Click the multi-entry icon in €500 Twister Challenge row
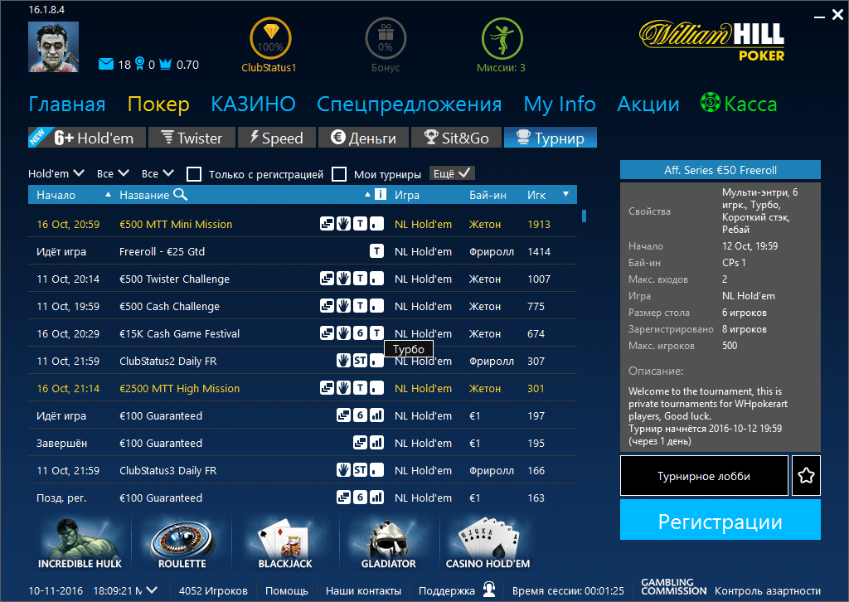 click(x=327, y=279)
